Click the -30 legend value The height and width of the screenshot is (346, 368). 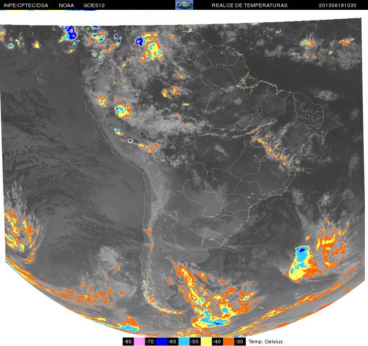coord(240,342)
